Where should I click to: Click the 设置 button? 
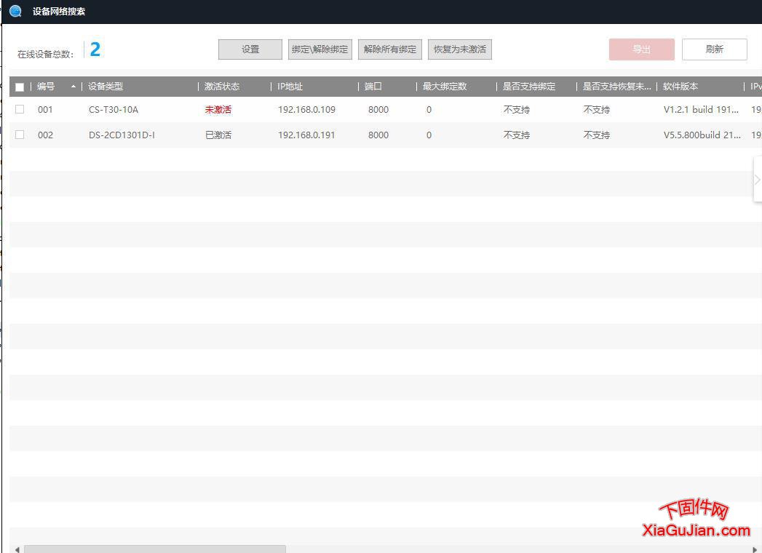(250, 49)
